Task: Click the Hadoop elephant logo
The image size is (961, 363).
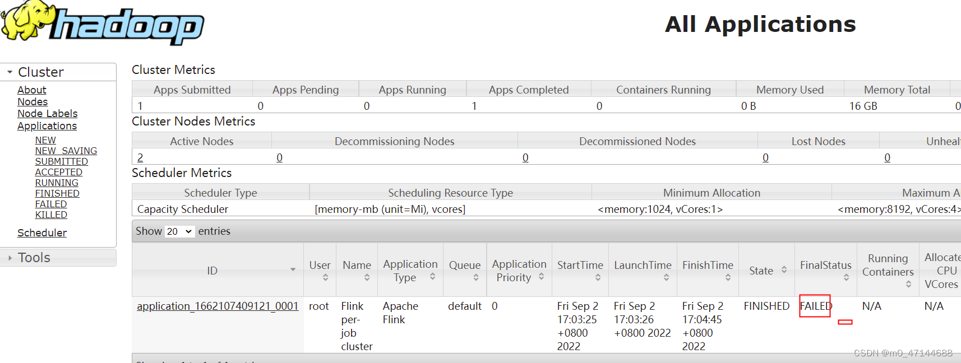Action: pos(102,22)
